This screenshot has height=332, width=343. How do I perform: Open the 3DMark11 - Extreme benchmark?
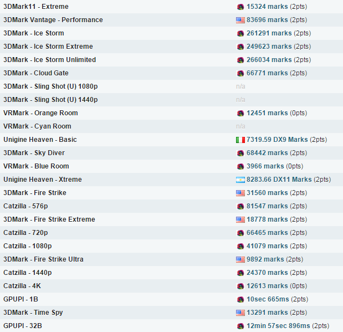tap(36, 7)
